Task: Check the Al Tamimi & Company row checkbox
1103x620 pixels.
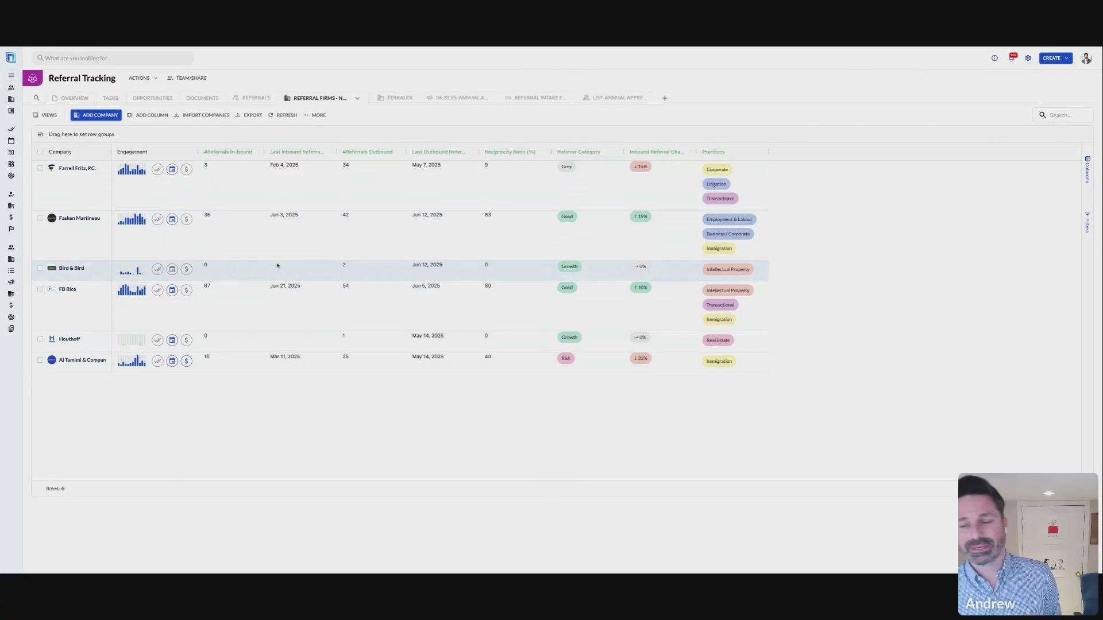Action: pyautogui.click(x=40, y=360)
